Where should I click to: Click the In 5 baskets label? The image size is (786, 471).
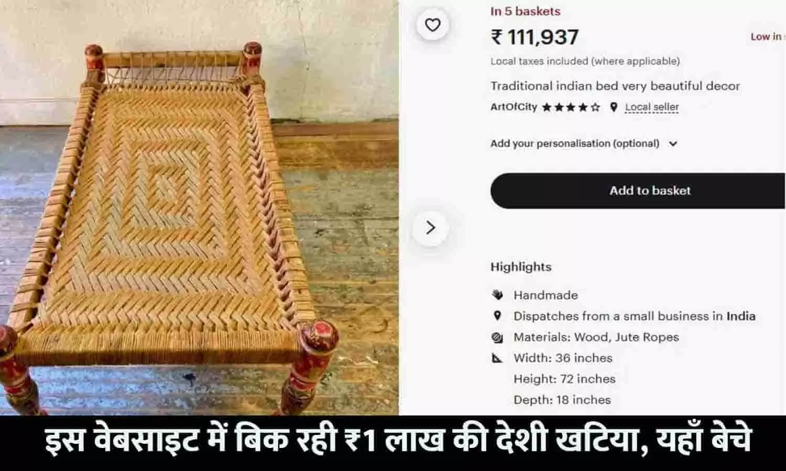pyautogui.click(x=525, y=11)
